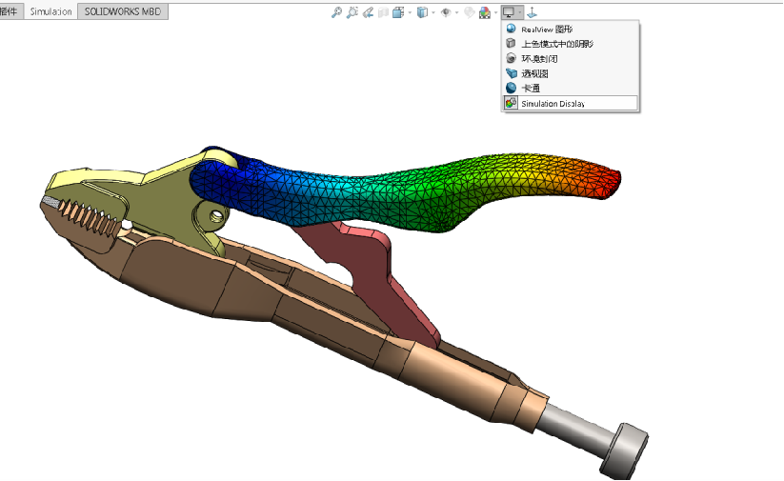Click the Edit Appearance icon
The width and height of the screenshot is (784, 481).
469,12
